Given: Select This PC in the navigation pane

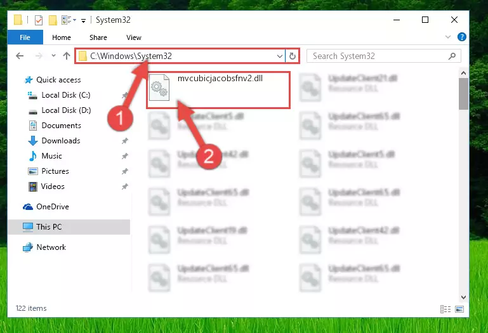Looking at the screenshot, I should tap(69, 227).
